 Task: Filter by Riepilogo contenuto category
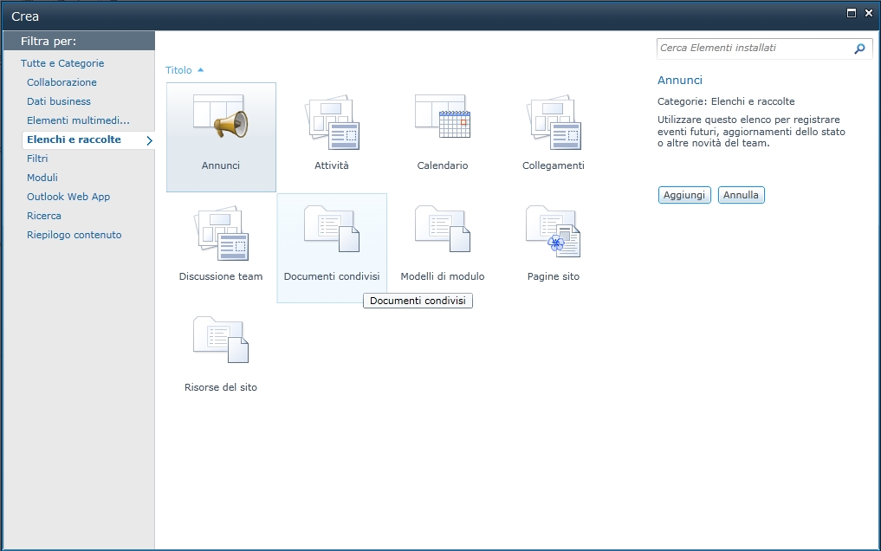pyautogui.click(x=74, y=236)
